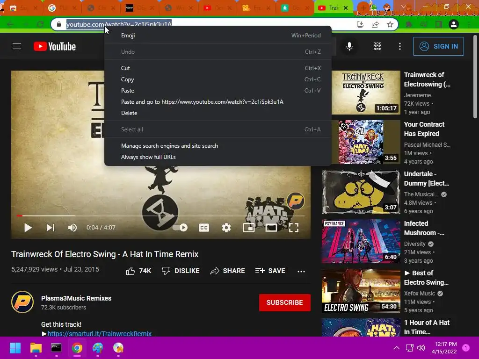Open the Plasma3Music Remixes channel avatar
This screenshot has width=479, height=359.
click(x=22, y=302)
